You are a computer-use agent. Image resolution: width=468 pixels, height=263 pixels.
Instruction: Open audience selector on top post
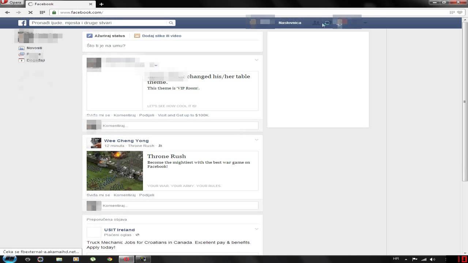(x=154, y=65)
